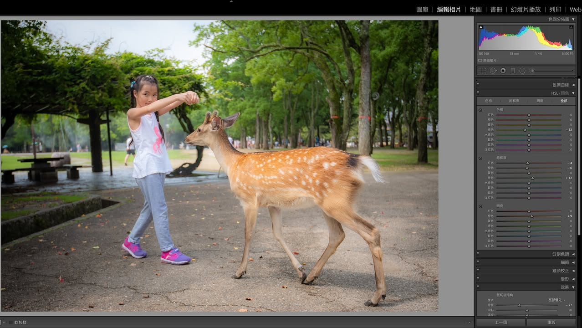This screenshot has width=582, height=328.
Task: Enable the 軟校樣 soft proofing checkbox
Action: [11, 323]
